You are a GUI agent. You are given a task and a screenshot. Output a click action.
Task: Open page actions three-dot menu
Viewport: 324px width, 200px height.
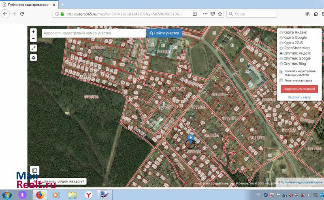tap(204, 14)
